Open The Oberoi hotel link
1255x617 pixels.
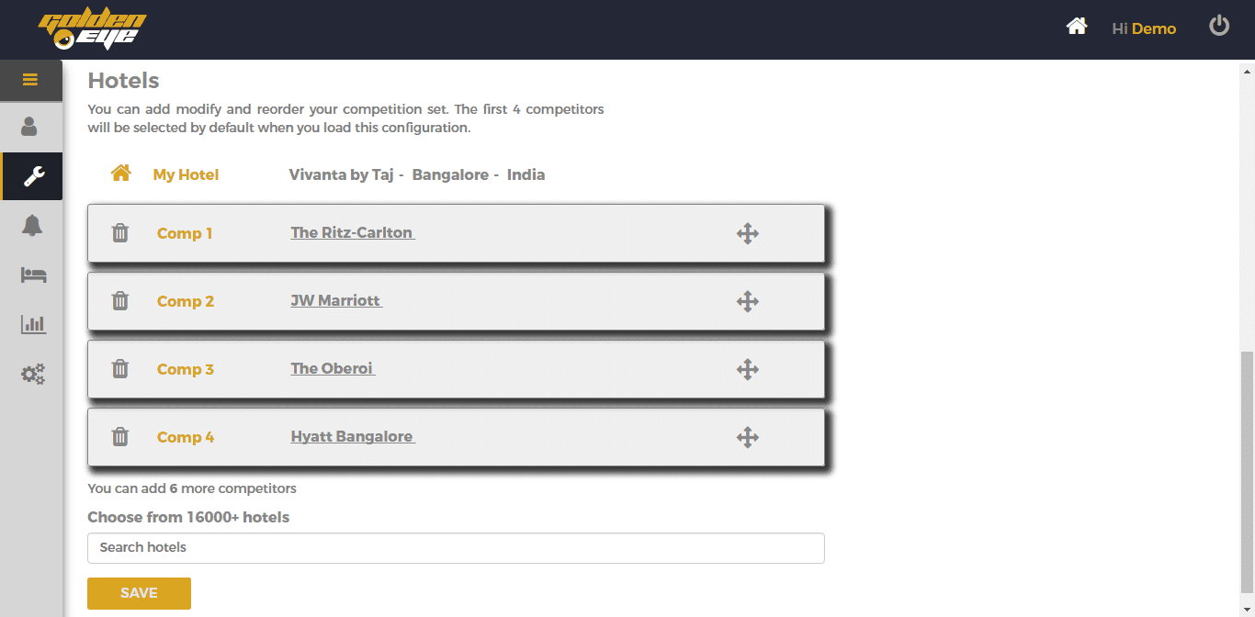[x=333, y=369]
